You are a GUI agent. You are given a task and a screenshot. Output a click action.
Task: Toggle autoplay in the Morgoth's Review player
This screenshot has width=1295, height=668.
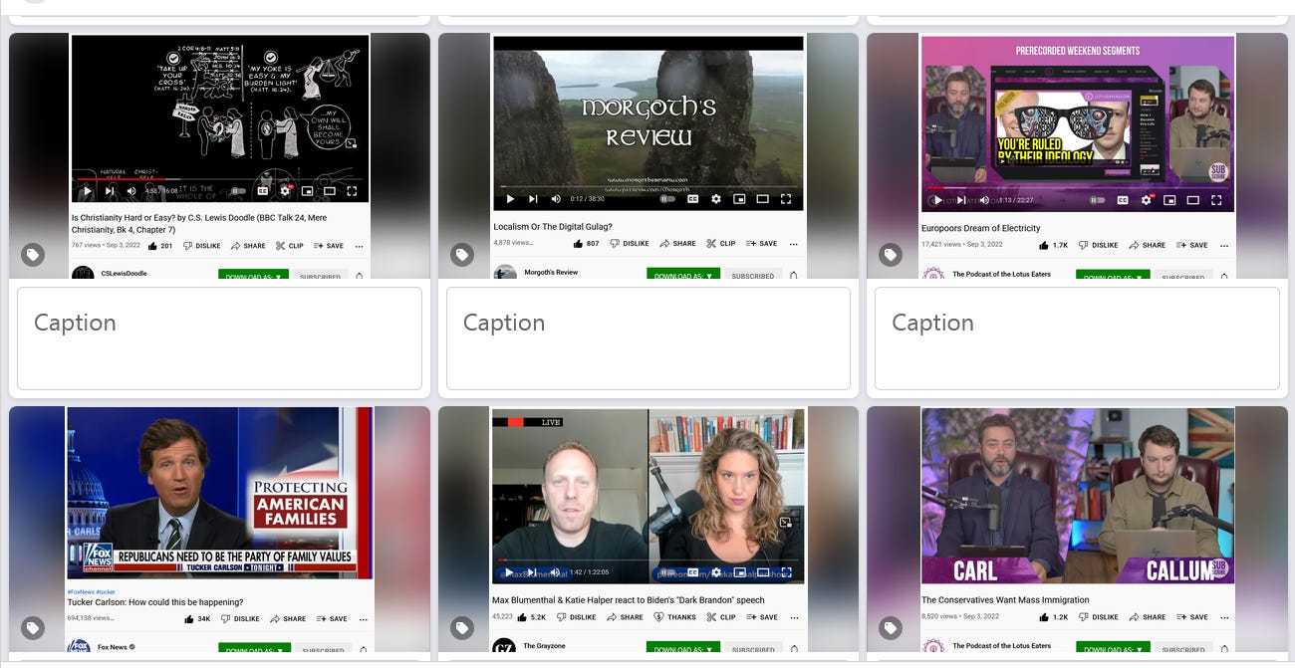(667, 199)
